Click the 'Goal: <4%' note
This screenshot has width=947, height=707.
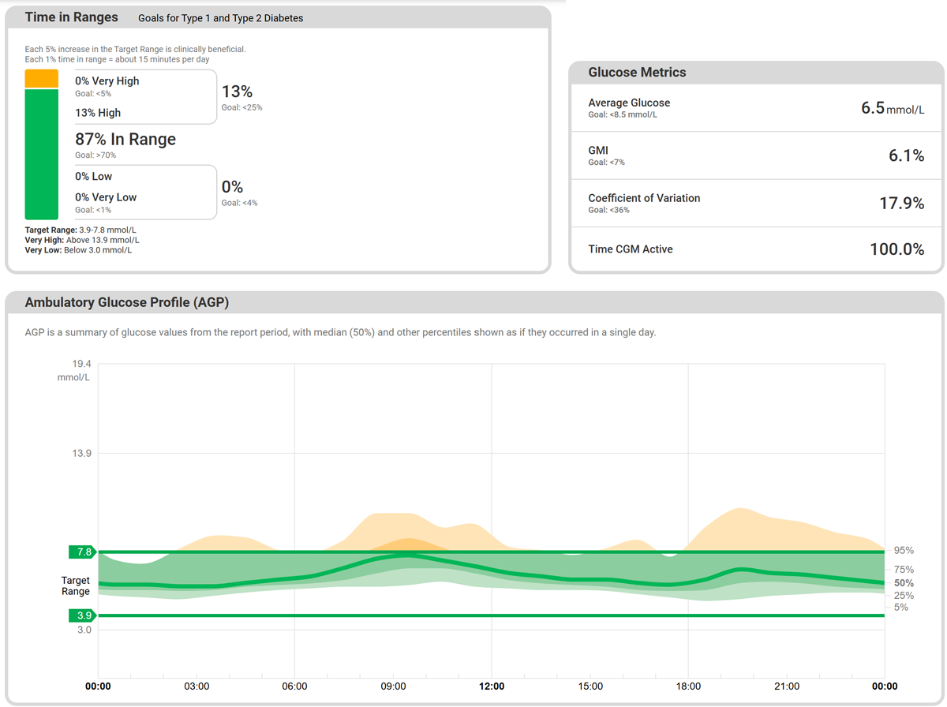pos(239,203)
